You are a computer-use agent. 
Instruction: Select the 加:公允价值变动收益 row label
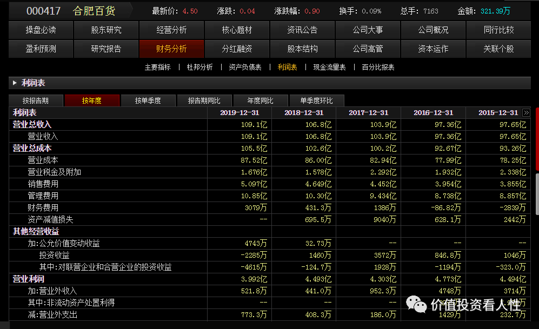click(x=64, y=244)
